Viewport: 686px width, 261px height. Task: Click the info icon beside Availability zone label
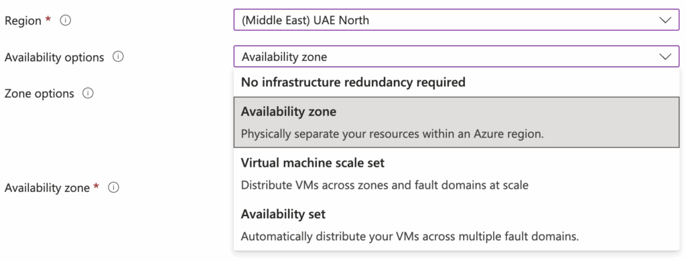[x=113, y=187]
